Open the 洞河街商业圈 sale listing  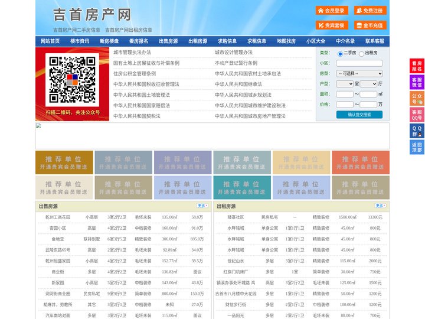(x=58, y=294)
